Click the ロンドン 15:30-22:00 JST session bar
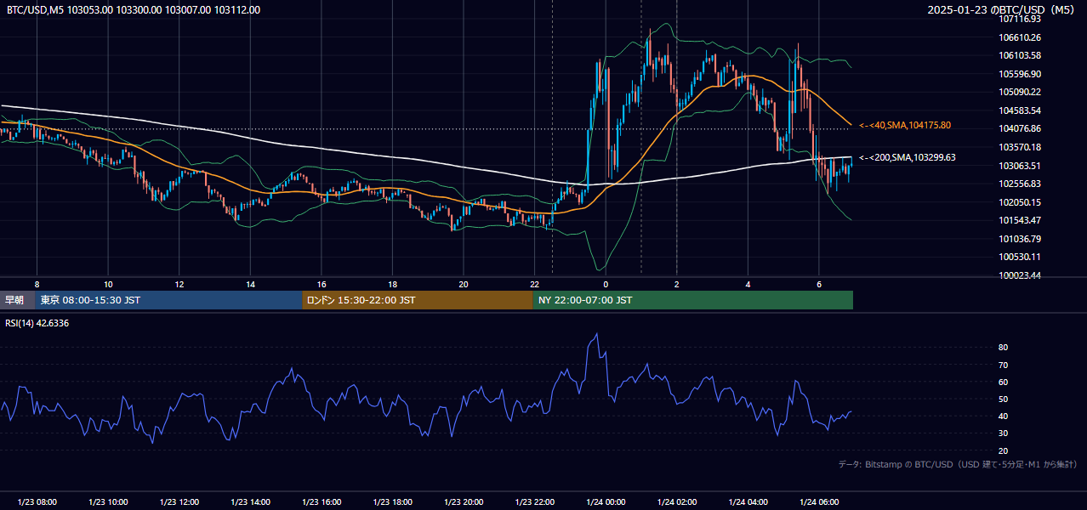Image resolution: width=1087 pixels, height=510 pixels. point(418,300)
